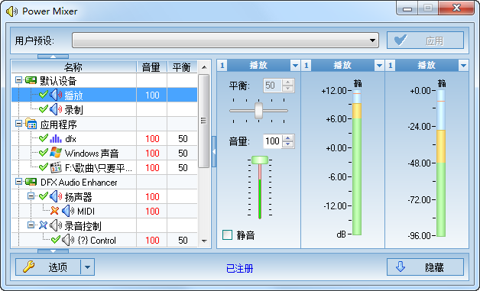Image resolution: width=480 pixels, height=291 pixels.
Task: Click the device list vertical scrollbar thumb
Action: click(203, 121)
